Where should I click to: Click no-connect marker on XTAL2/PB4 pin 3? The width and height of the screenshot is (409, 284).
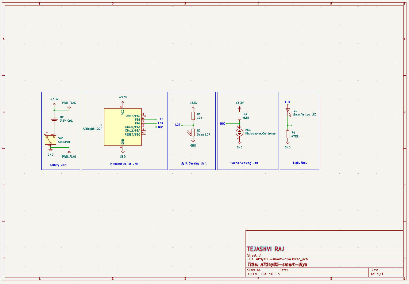tap(145, 130)
